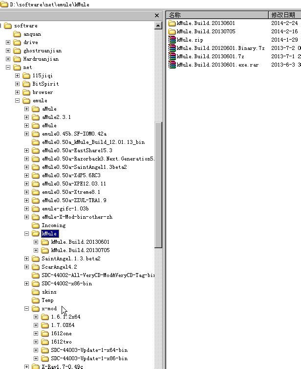Select emule0.45b.SF-IOM0.42a tree item
The height and width of the screenshot is (369, 301).
(x=74, y=134)
